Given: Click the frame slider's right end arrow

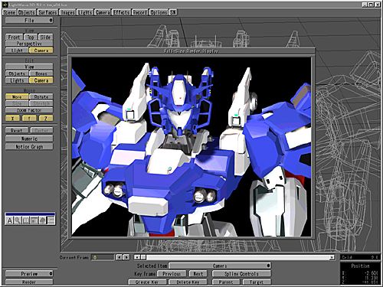Looking at the screenshot, I should click(332, 257).
